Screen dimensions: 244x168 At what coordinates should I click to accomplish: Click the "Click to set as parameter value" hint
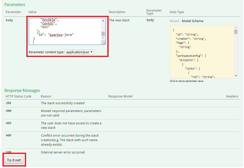click(x=187, y=81)
